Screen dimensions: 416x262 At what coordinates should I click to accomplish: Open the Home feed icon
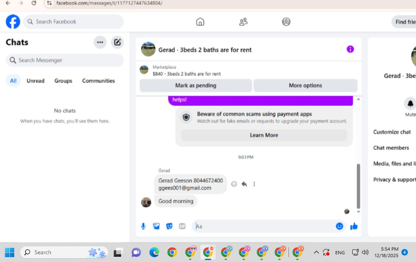200,22
